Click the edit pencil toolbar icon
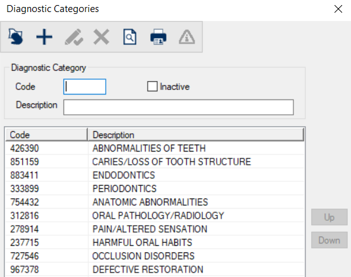The width and height of the screenshot is (351, 277). pyautogui.click(x=74, y=37)
